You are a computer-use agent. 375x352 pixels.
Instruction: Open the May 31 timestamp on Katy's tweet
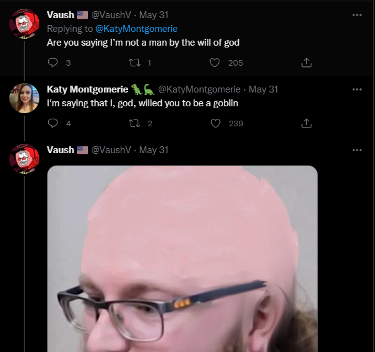coord(263,89)
